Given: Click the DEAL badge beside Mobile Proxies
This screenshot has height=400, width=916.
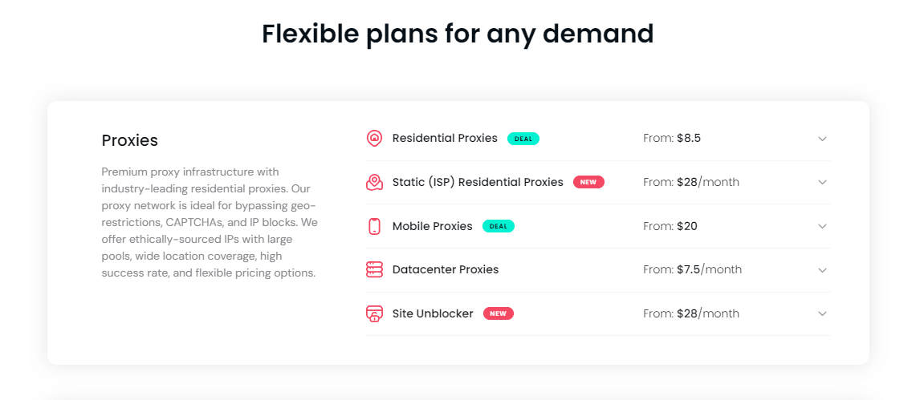Looking at the screenshot, I should click(499, 226).
